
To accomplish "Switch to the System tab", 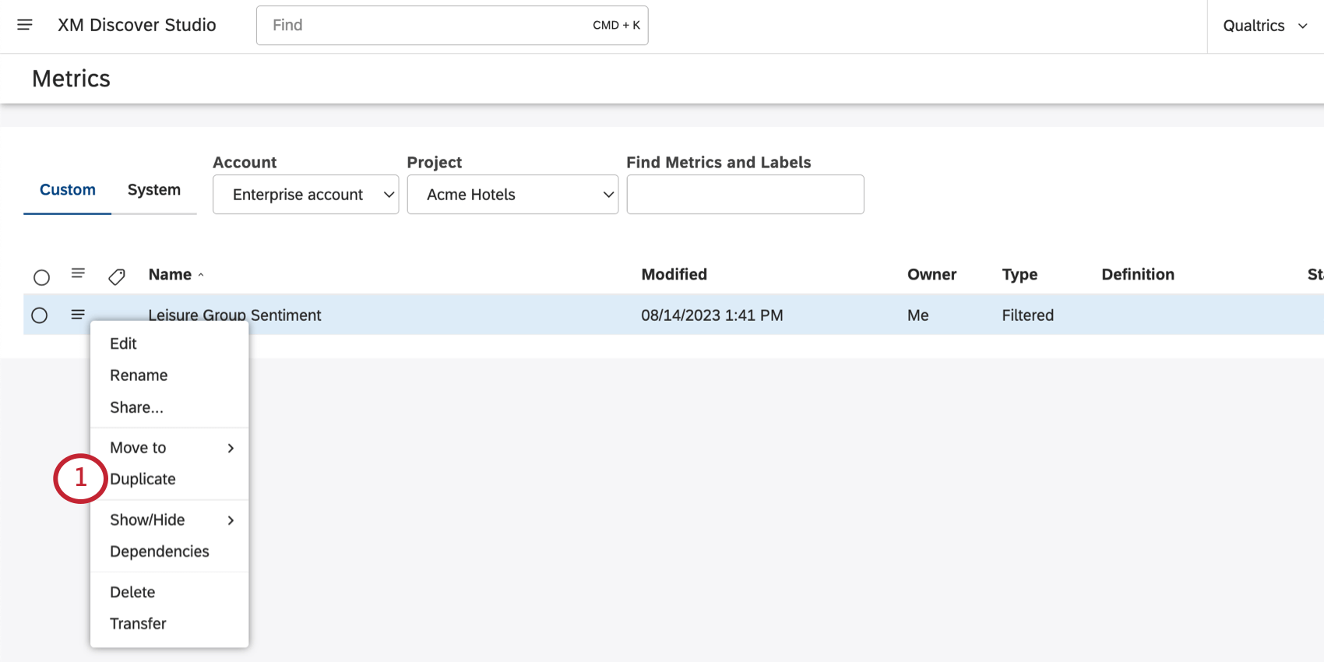I will 154,190.
